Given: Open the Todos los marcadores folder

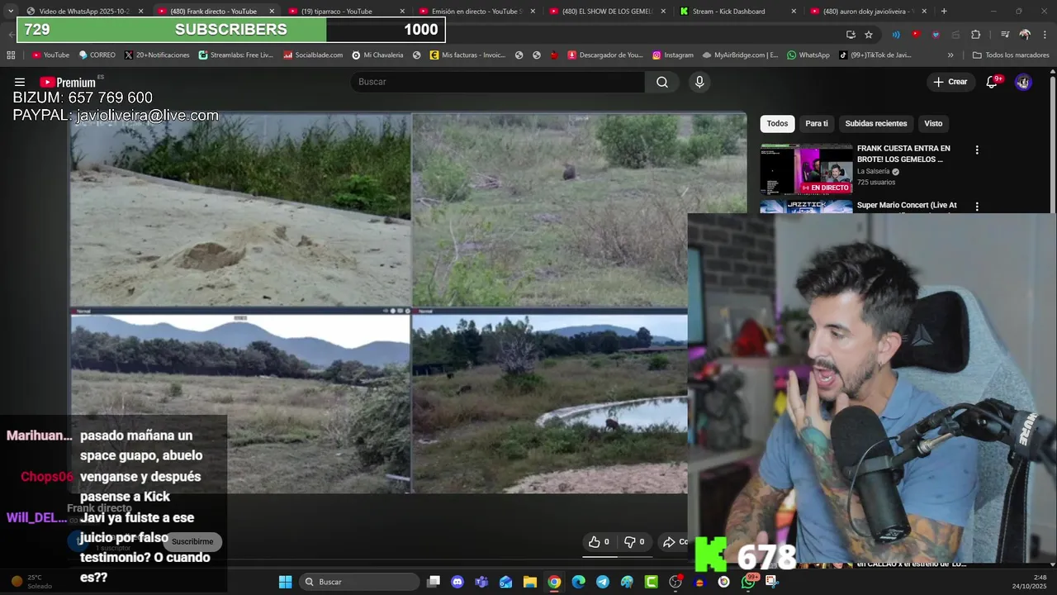Looking at the screenshot, I should pyautogui.click(x=1011, y=55).
